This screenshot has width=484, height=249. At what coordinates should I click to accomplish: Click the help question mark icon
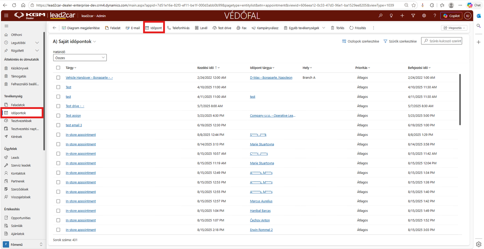pos(435,16)
